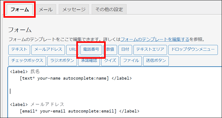Insert a 数値 field tag
The image size is (222, 118).
[110, 50]
